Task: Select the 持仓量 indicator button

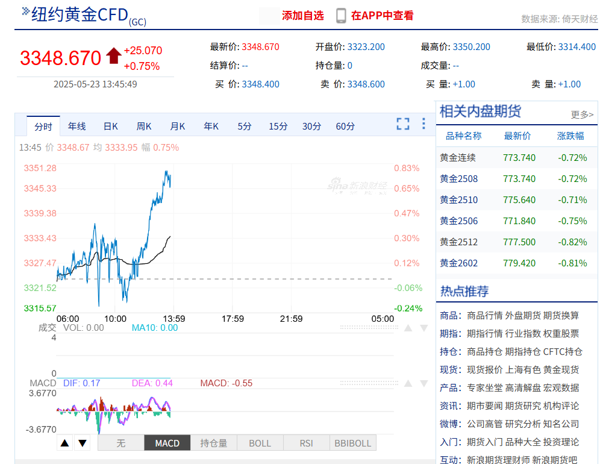Action: pyautogui.click(x=213, y=443)
